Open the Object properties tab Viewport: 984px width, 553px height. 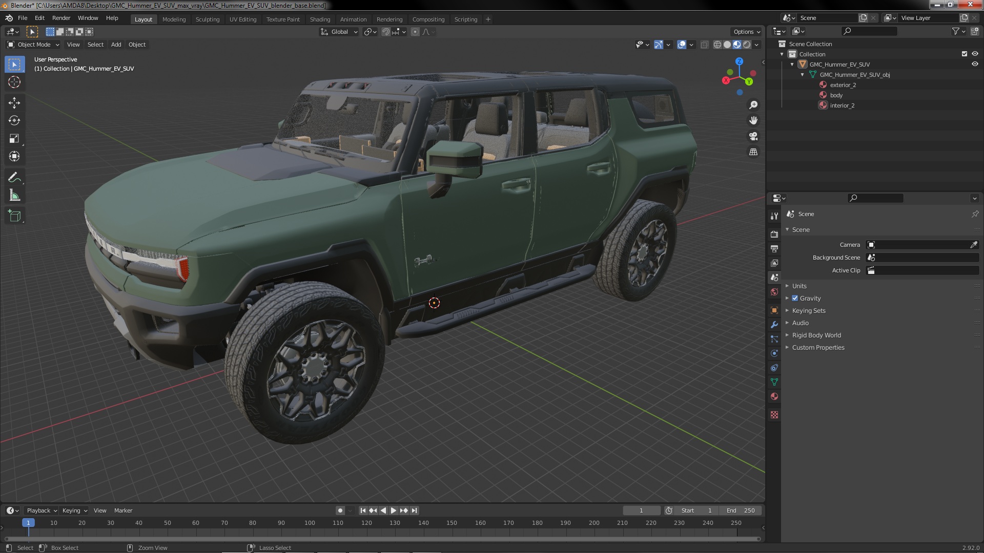774,310
